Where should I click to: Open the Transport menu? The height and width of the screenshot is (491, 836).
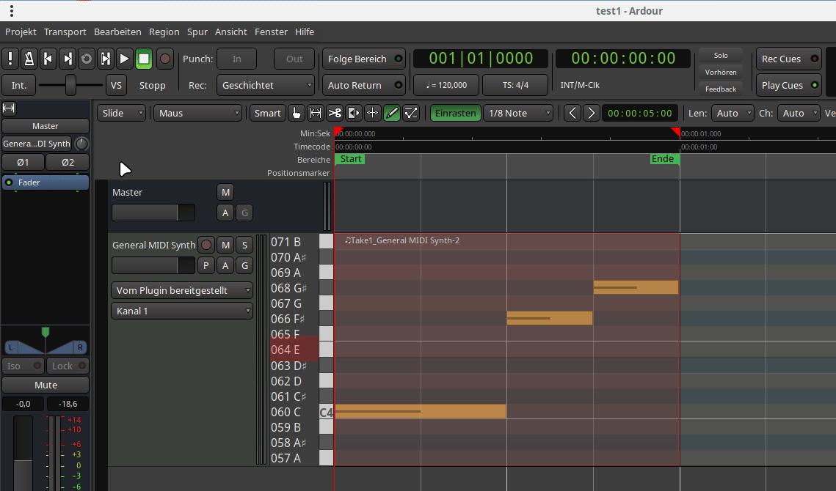click(65, 32)
